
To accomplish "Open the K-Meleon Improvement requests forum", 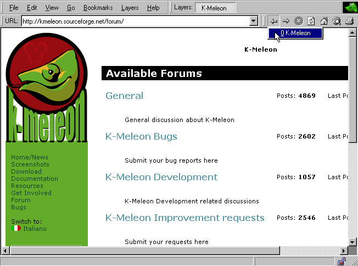I will click(x=184, y=218).
